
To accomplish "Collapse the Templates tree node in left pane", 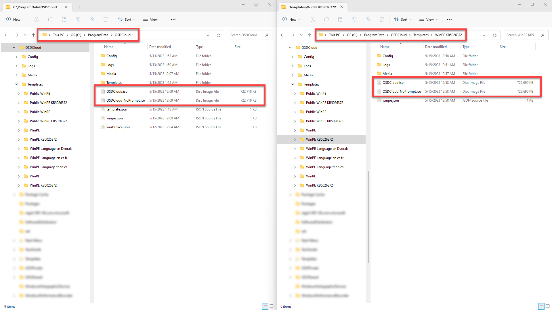I will tap(16, 84).
